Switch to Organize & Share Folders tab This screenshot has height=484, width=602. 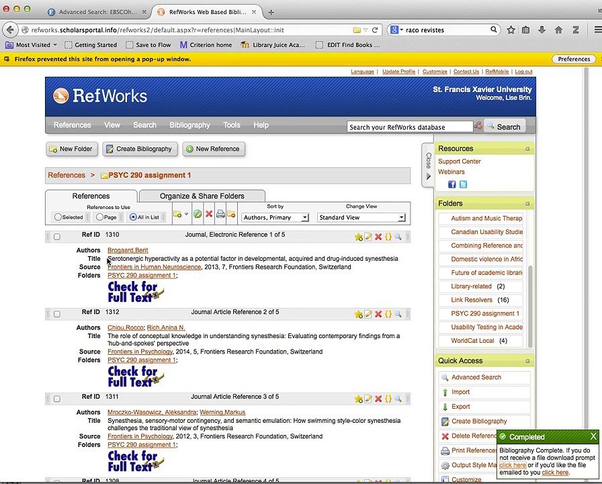[x=202, y=196]
